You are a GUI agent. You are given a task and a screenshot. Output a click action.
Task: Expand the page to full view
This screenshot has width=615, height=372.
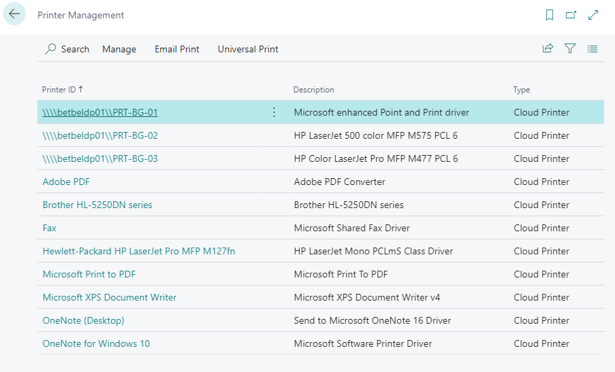593,15
